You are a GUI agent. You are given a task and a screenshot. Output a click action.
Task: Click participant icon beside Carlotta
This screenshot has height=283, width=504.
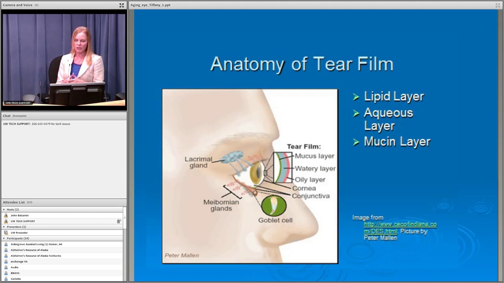click(6, 279)
